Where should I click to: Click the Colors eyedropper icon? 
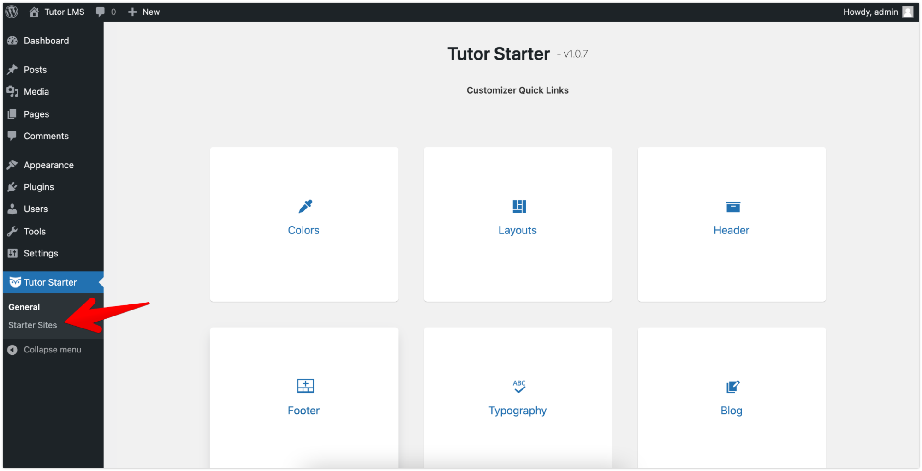(305, 206)
